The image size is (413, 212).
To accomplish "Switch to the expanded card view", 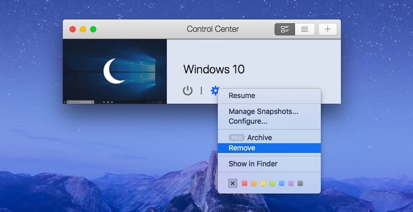I will click(285, 29).
